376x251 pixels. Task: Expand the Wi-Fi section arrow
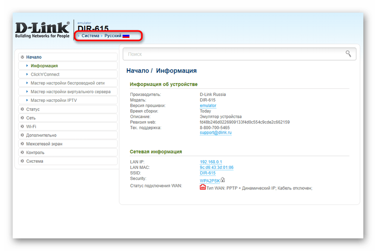(x=22, y=126)
